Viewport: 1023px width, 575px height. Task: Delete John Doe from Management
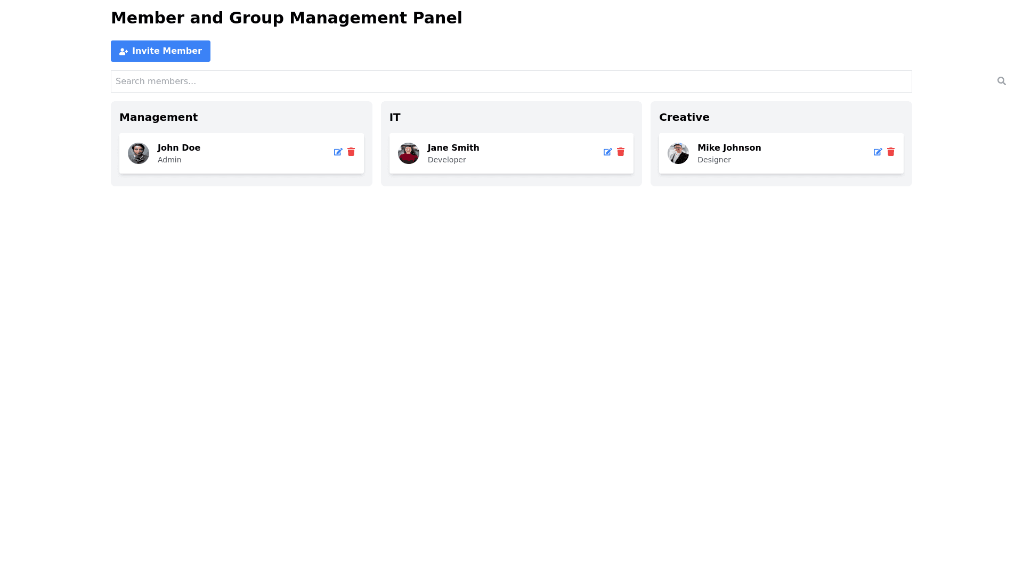[351, 152]
